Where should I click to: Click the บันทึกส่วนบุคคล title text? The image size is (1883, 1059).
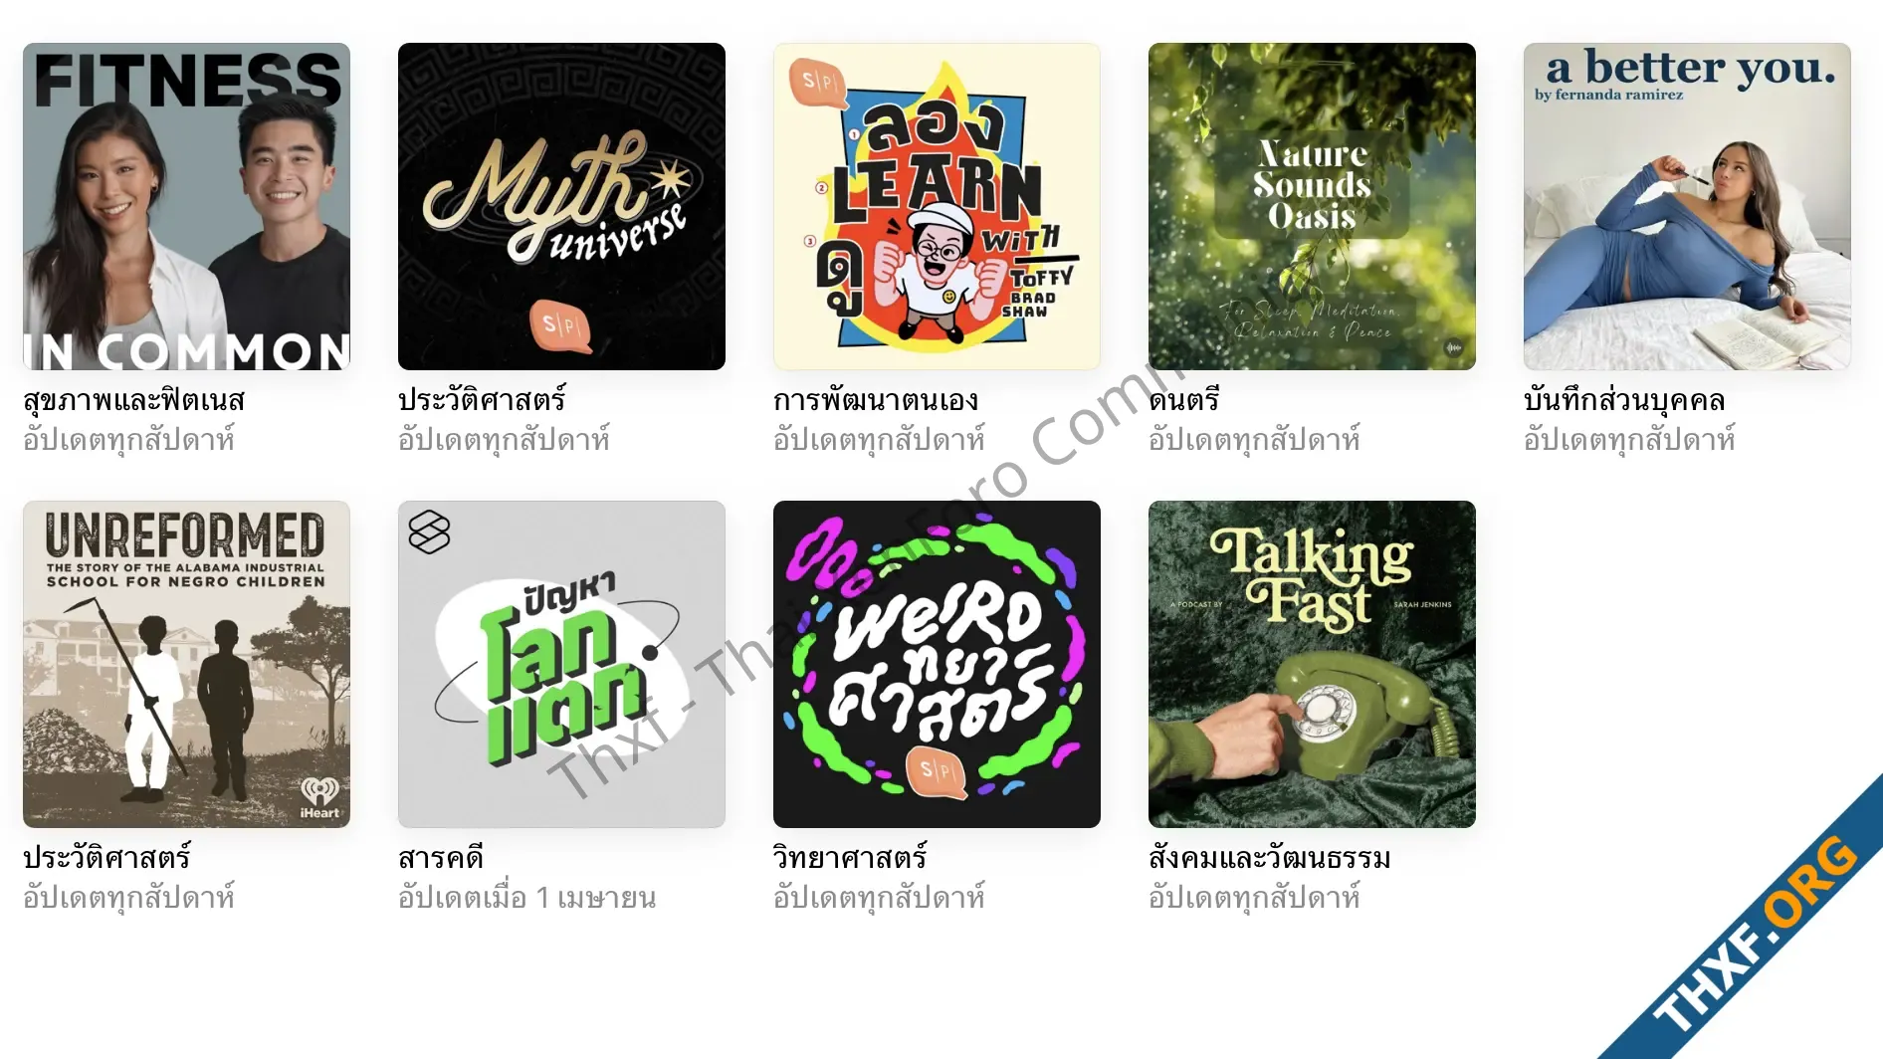pyautogui.click(x=1624, y=400)
